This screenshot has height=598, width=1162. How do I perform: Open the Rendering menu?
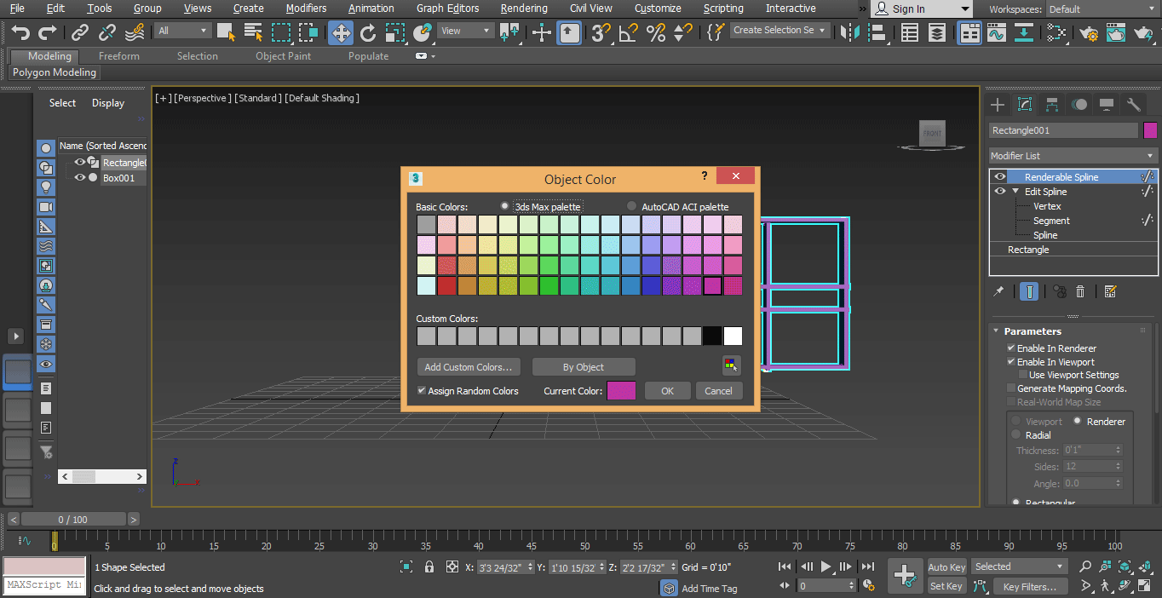point(523,9)
